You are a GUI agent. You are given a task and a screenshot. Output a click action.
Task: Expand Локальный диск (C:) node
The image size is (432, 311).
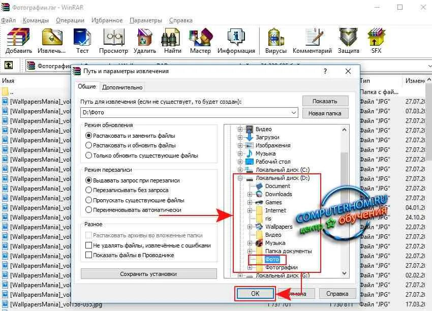[x=240, y=170]
